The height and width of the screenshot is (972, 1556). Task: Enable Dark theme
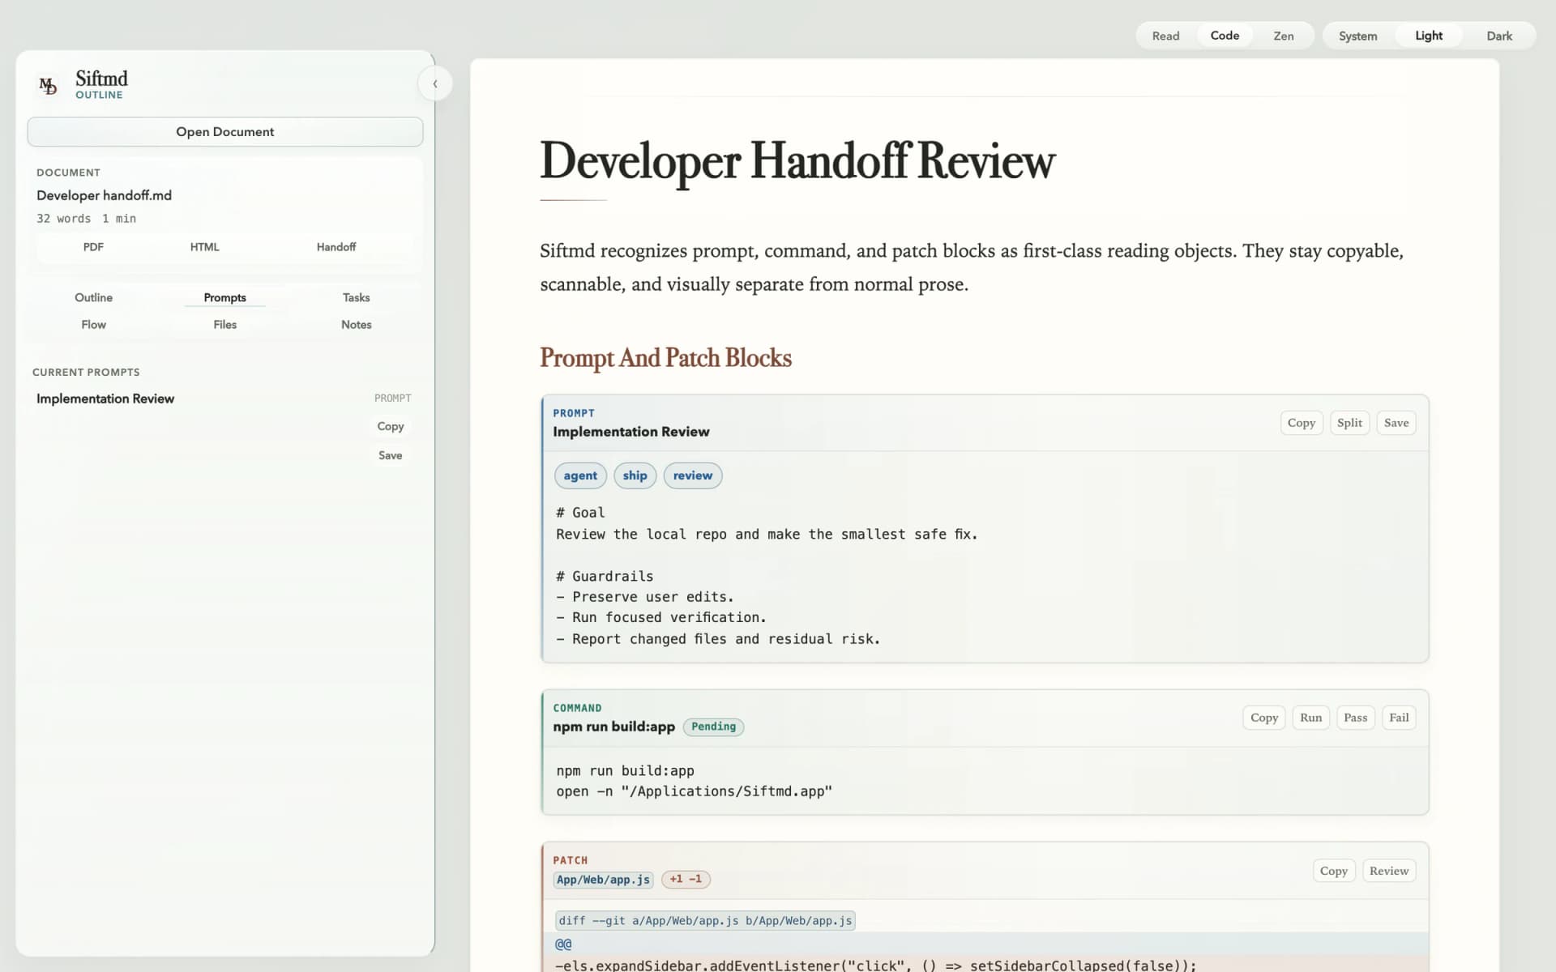(1498, 36)
